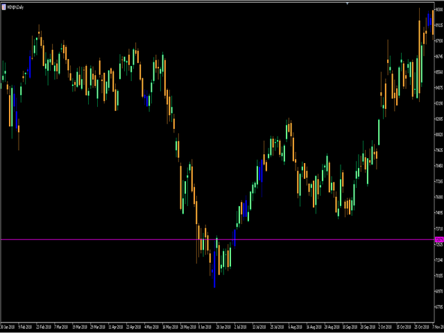Click the '23 Feb 2018' date label
Screen dimensions: 444x333
(x=43, y=327)
